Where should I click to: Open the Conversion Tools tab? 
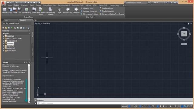[78, 5]
